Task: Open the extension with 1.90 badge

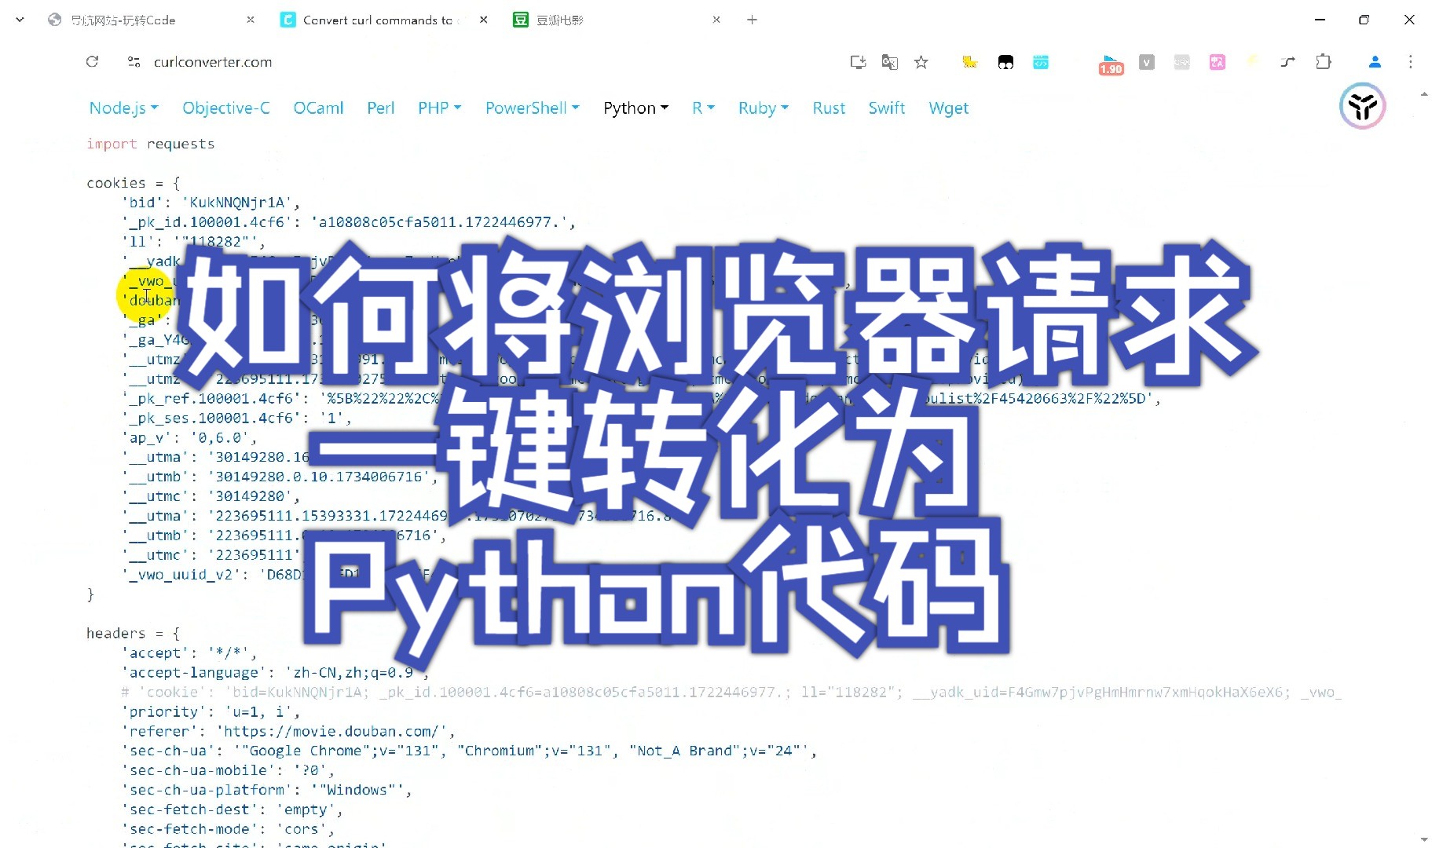Action: 1111,64
